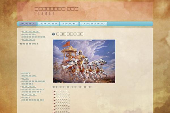Open the third navigation tab in blue bar
Image resolution: width=170 pixels, height=113 pixels.
[x=69, y=24]
